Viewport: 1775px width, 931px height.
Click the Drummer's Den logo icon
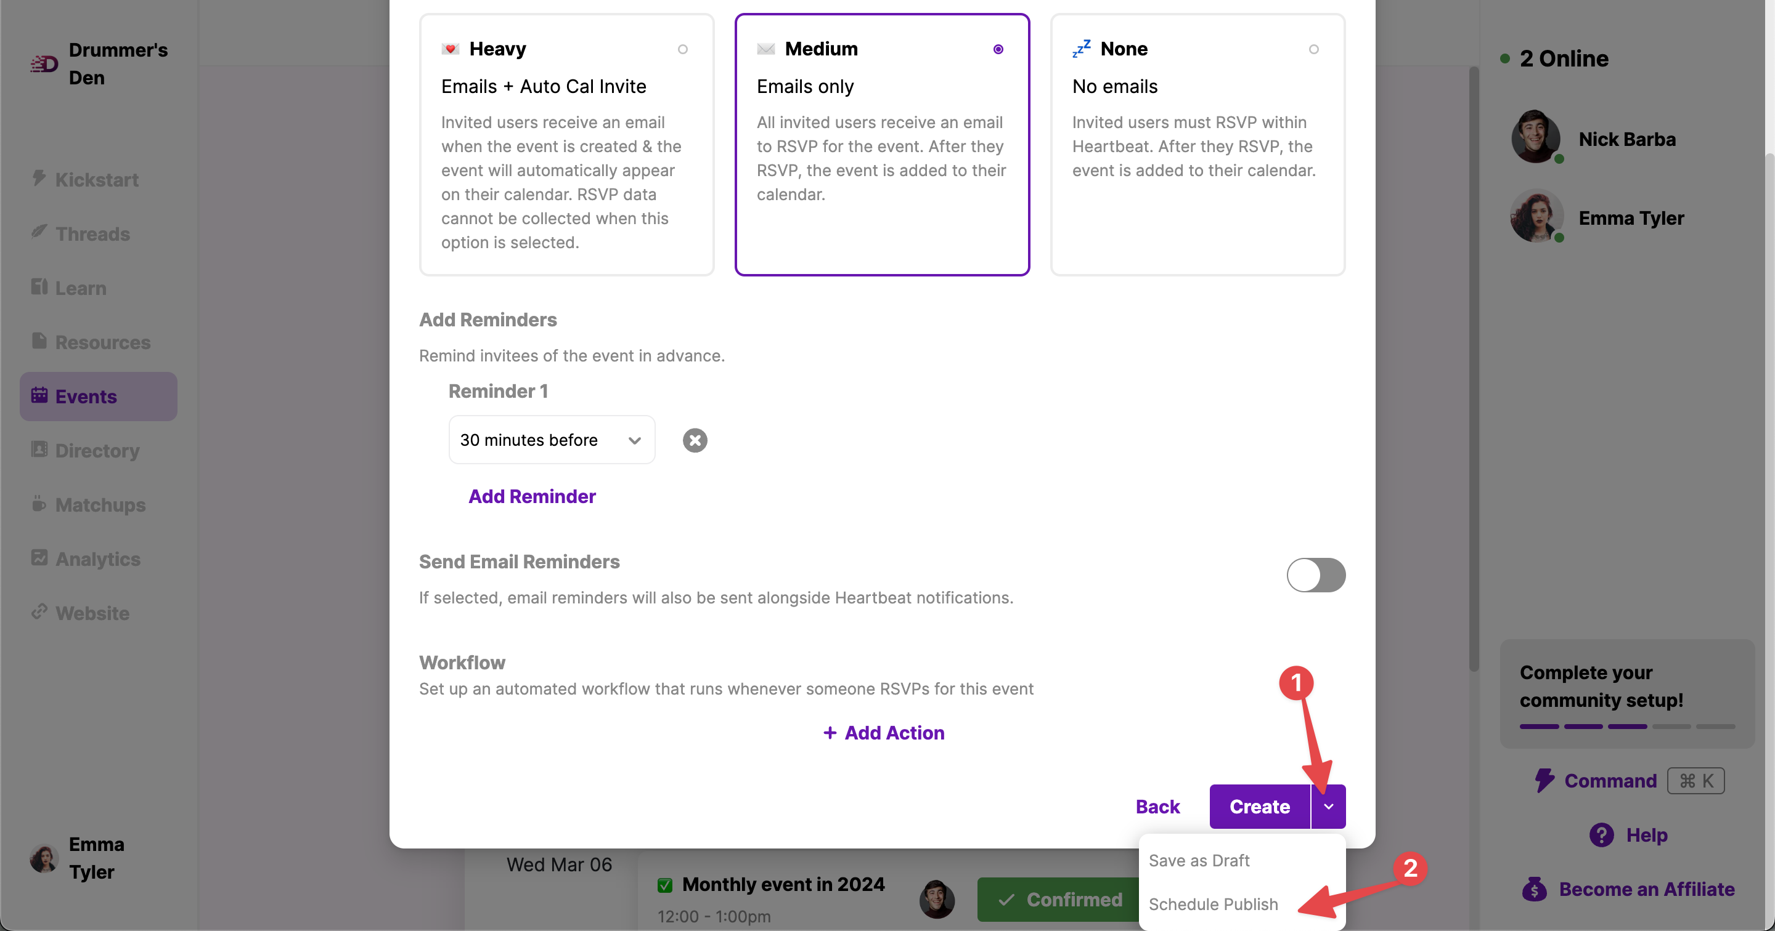pyautogui.click(x=44, y=64)
